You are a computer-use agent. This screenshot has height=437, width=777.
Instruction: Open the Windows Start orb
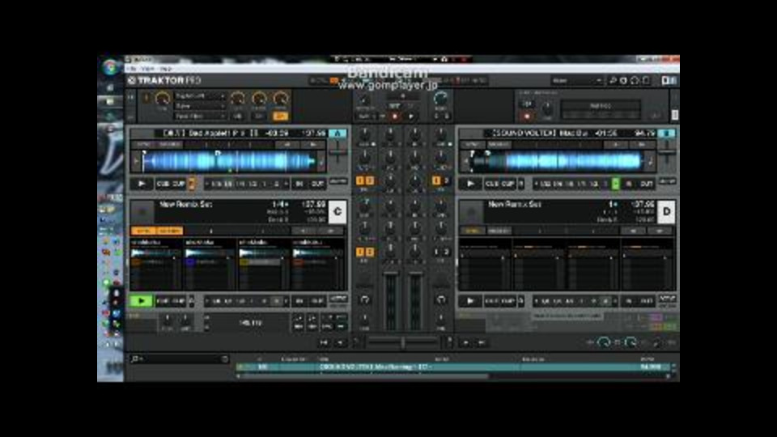[110, 67]
